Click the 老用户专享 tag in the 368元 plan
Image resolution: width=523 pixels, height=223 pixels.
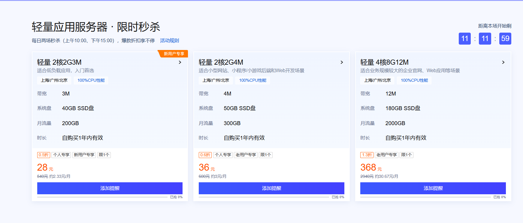(386, 155)
